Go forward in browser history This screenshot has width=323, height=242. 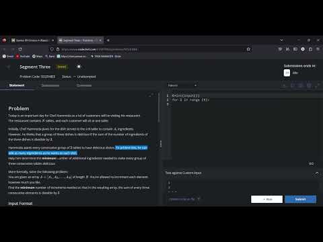[13, 49]
